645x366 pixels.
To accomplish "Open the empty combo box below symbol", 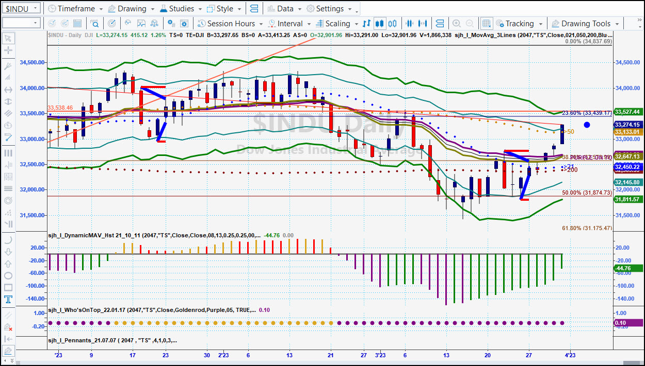I will coord(22,23).
